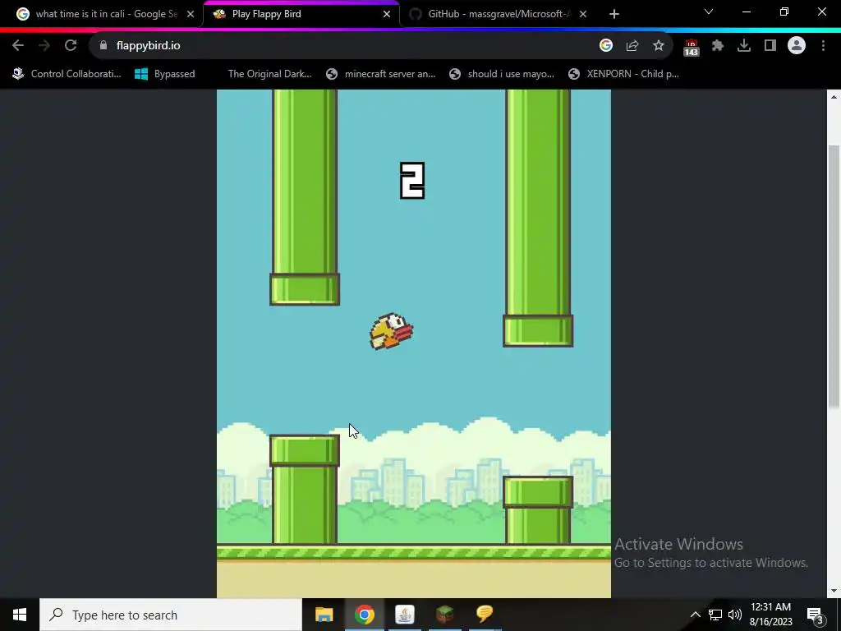Open the Chrome profile avatar
This screenshot has width=841, height=631.
click(x=797, y=46)
